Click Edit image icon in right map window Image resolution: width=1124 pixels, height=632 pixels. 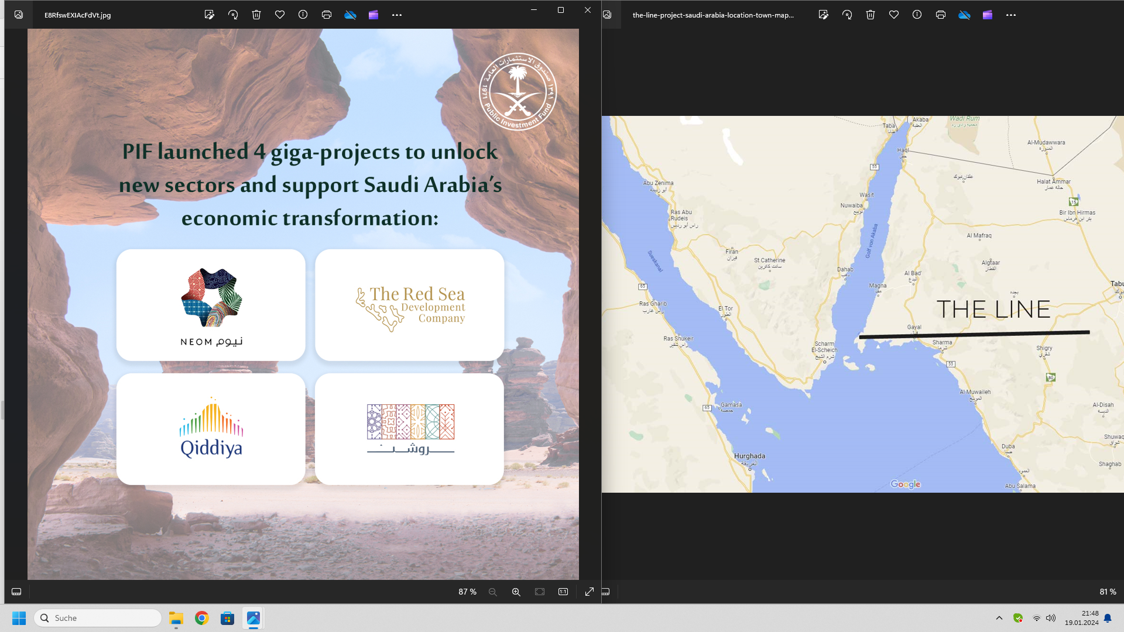click(824, 15)
